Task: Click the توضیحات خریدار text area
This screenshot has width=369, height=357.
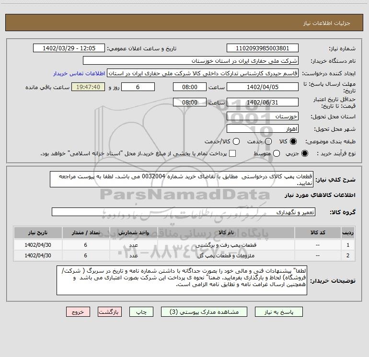Action: (x=182, y=280)
